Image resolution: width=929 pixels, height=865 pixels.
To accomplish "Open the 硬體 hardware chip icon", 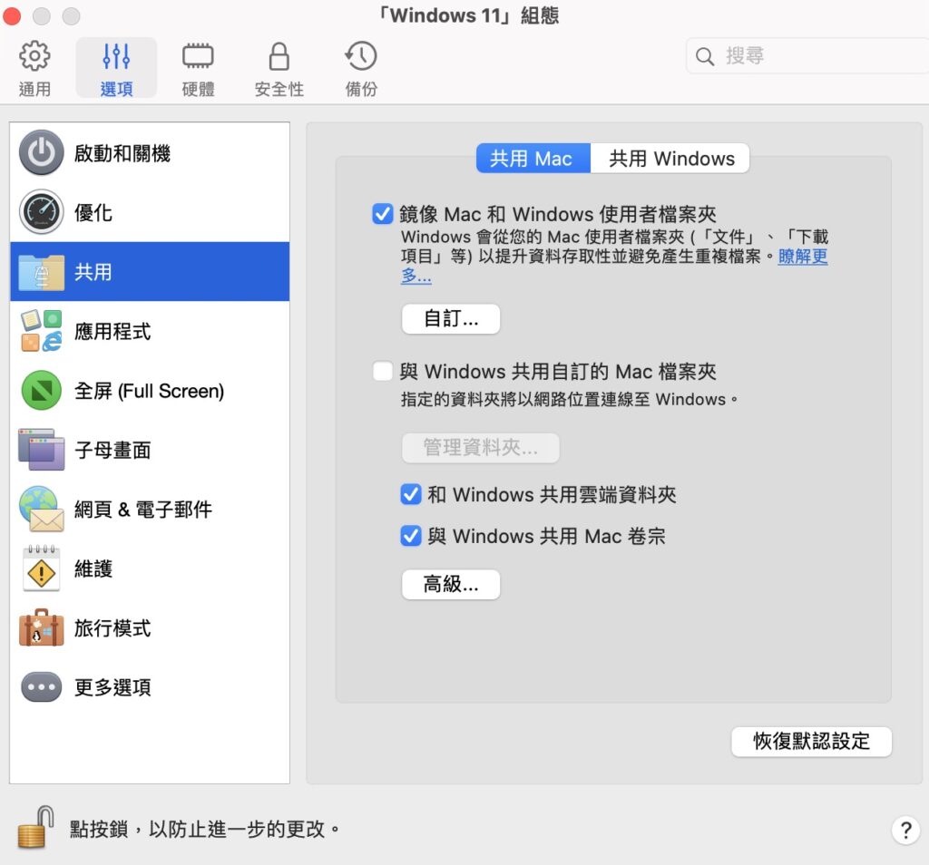I will (198, 56).
